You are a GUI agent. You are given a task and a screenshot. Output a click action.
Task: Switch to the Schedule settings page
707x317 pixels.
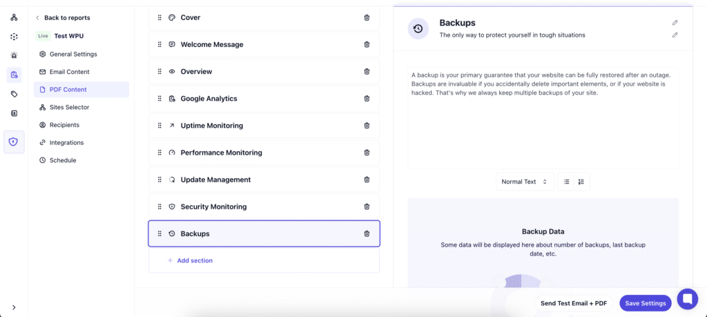62,160
